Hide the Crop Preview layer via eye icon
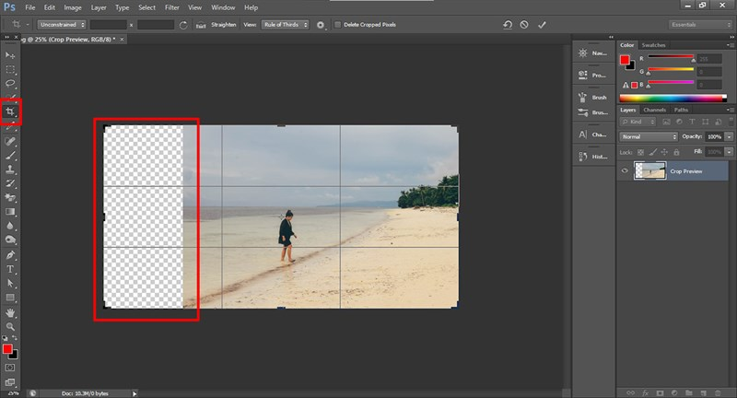Viewport: 737px width, 398px height. (625, 170)
